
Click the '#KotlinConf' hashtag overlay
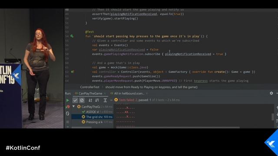23,148
